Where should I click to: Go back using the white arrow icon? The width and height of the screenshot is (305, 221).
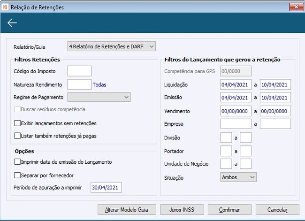click(x=12, y=23)
